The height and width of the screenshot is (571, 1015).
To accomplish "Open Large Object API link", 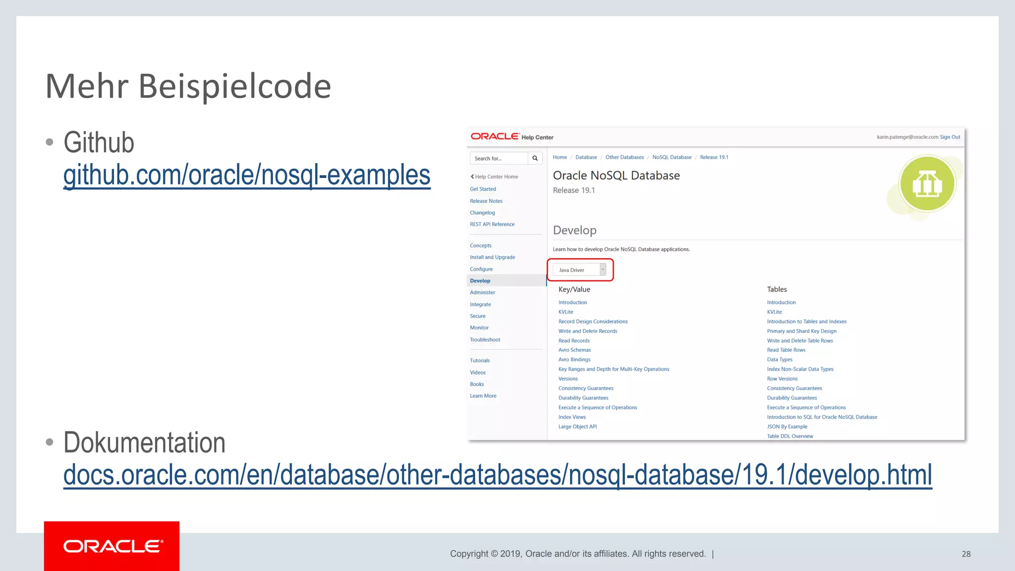I will (577, 426).
